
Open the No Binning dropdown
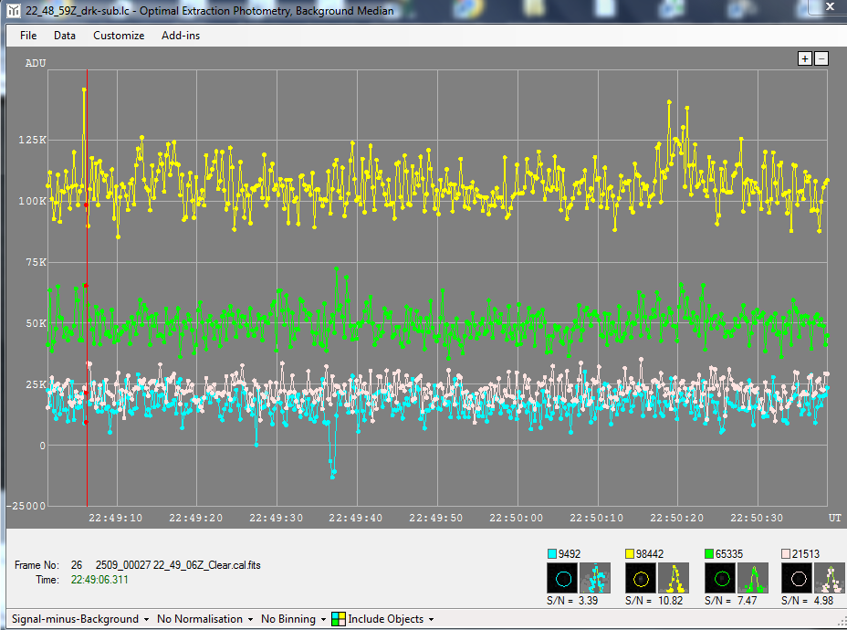coord(292,619)
